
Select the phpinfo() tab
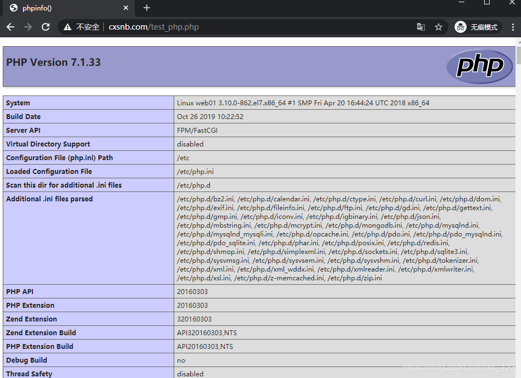pyautogui.click(x=68, y=8)
